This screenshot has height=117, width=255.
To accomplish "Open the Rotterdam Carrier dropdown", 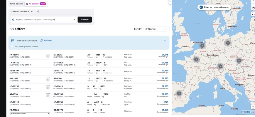I will click(30, 113).
